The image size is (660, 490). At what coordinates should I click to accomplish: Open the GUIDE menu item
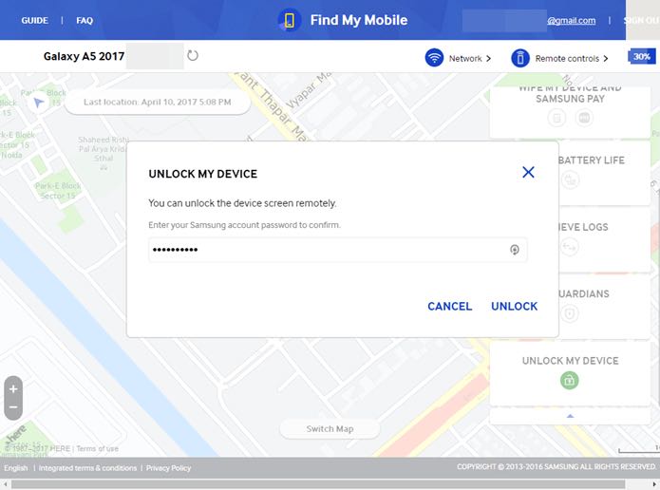click(x=34, y=20)
